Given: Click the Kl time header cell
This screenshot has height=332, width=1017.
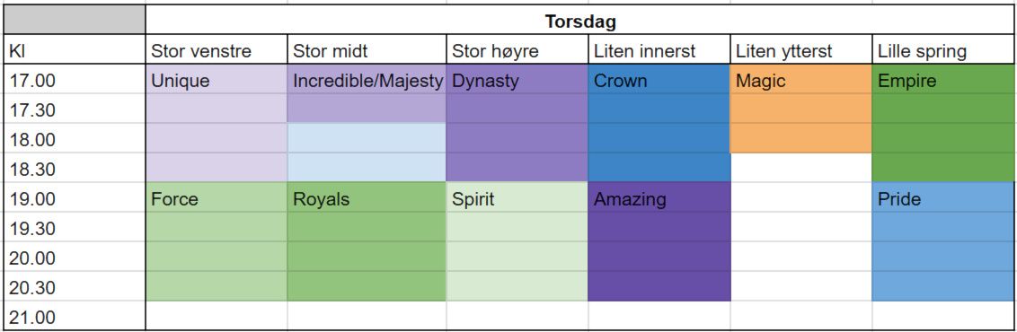Looking at the screenshot, I should pos(75,50).
